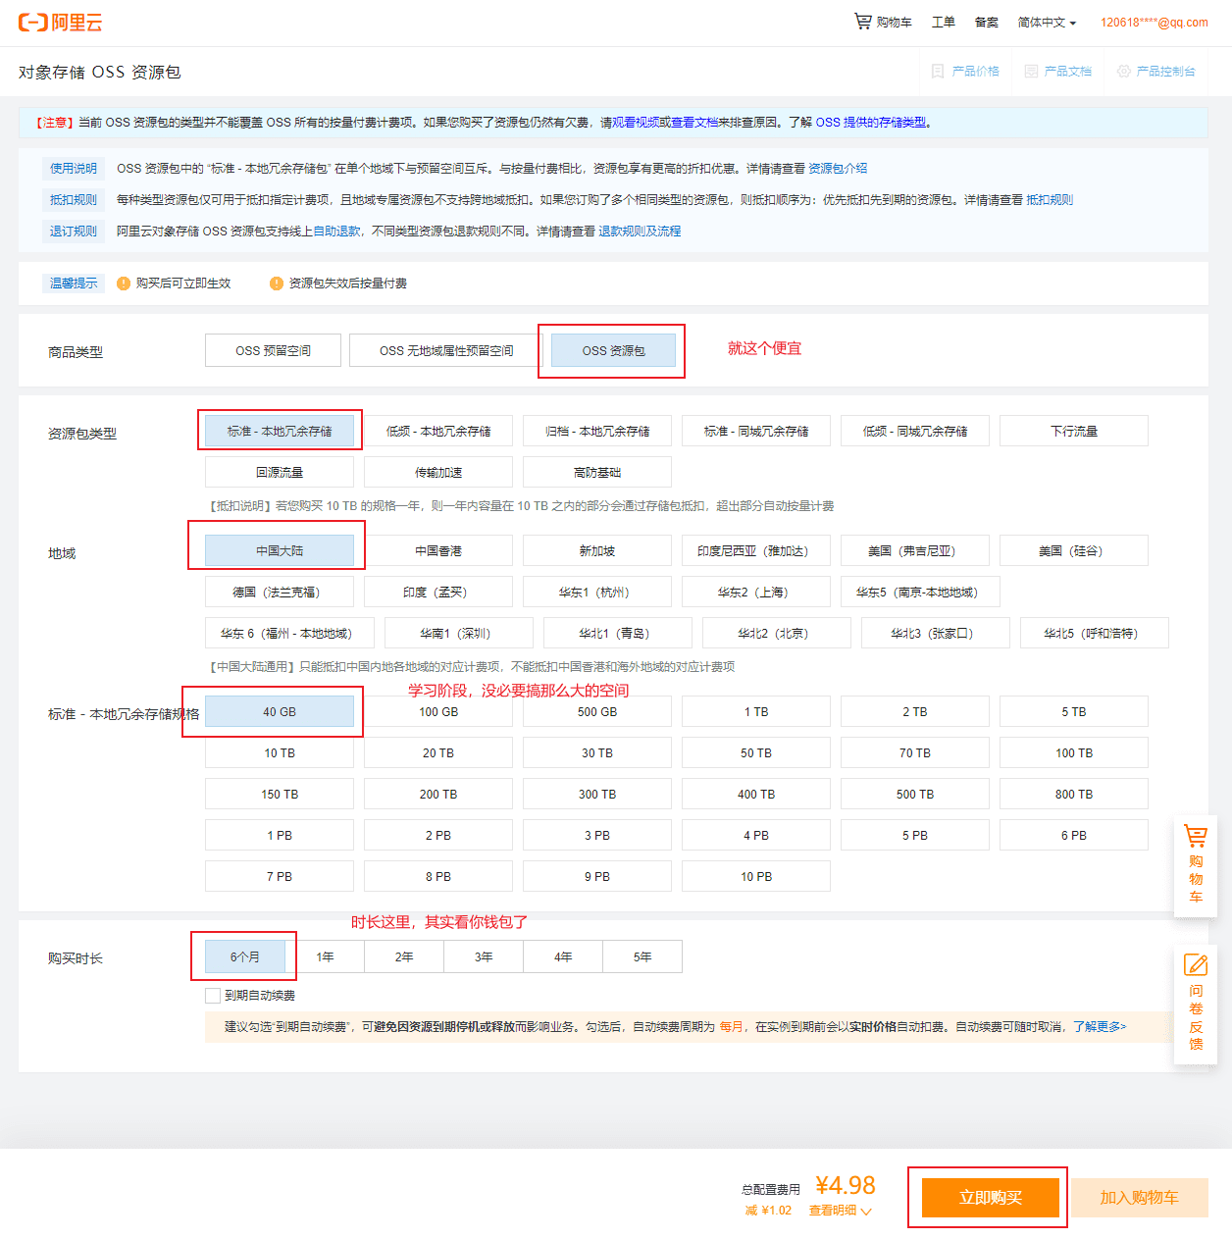Choose the 1 TB storage size

click(756, 711)
